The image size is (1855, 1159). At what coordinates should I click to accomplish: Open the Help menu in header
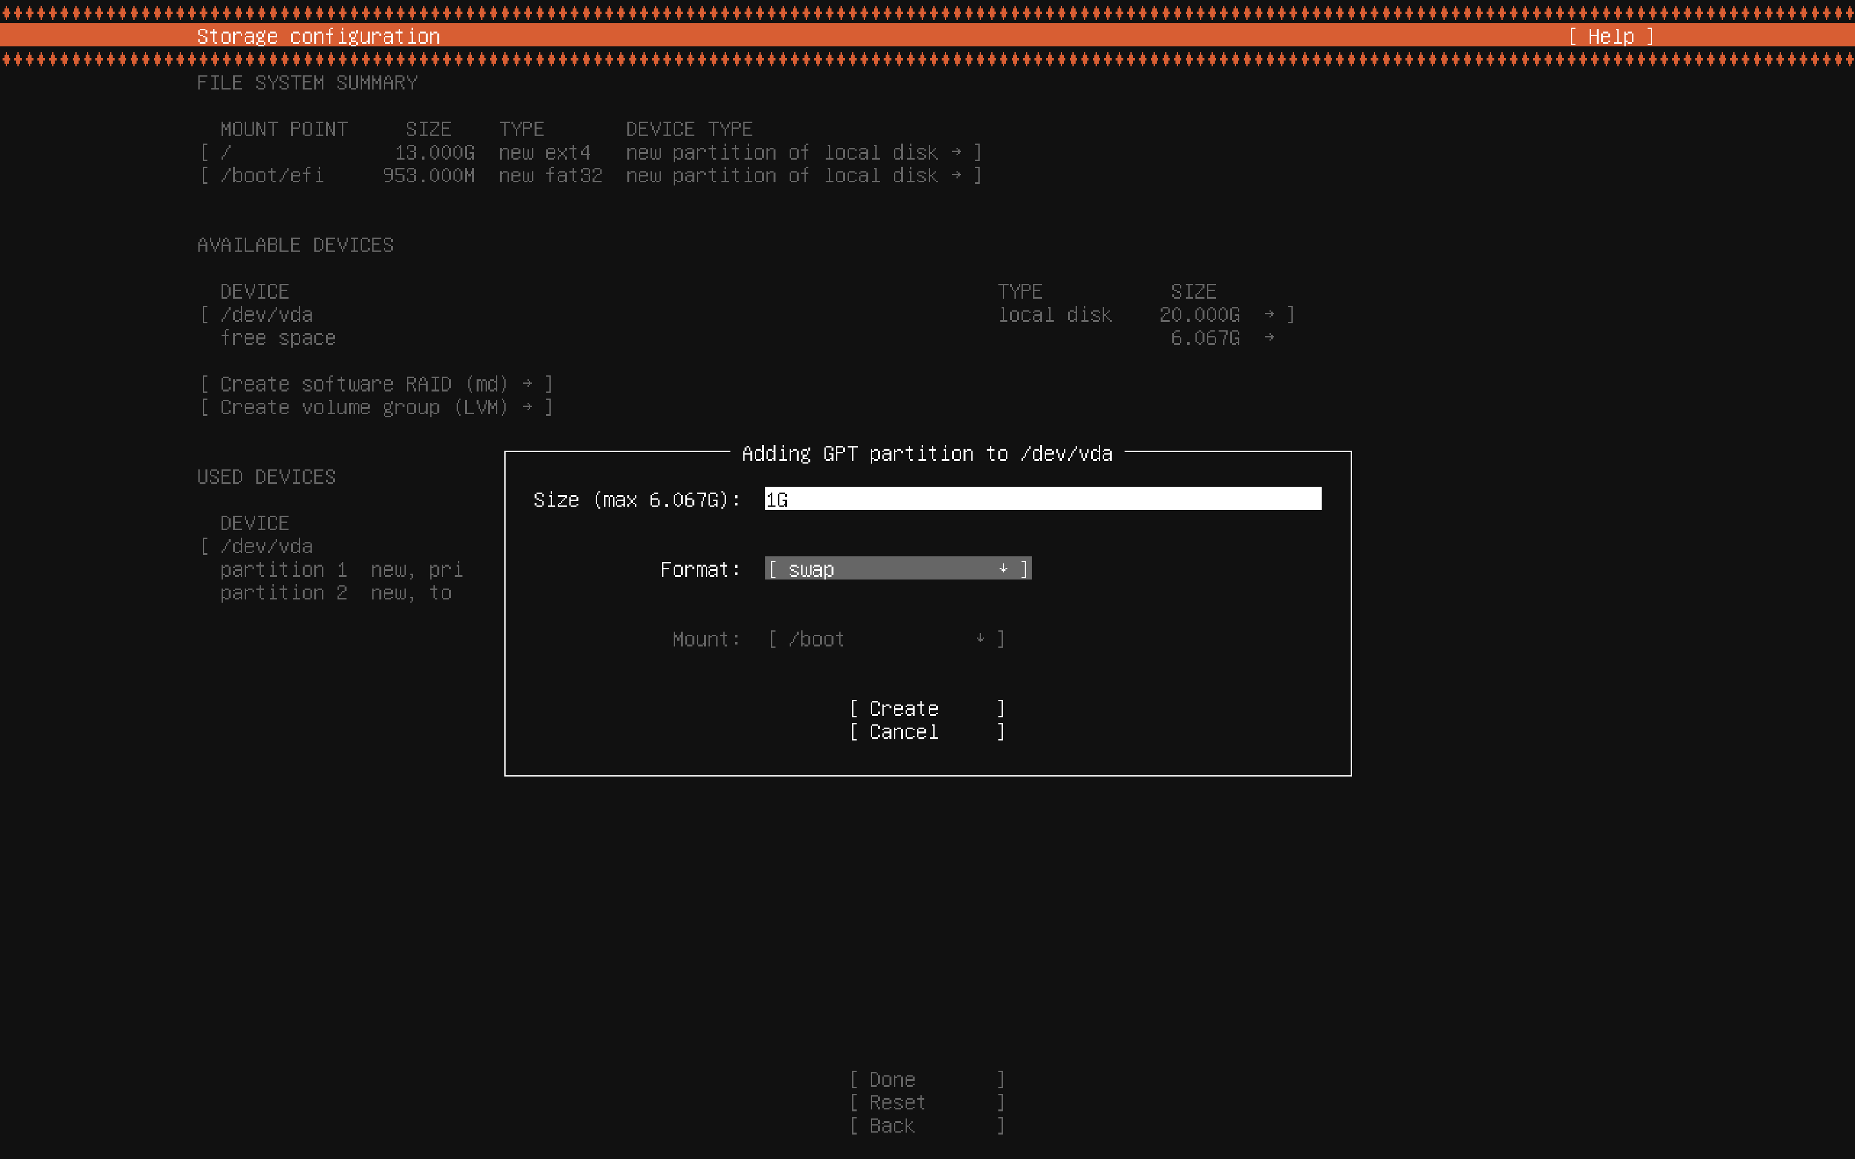(1610, 36)
